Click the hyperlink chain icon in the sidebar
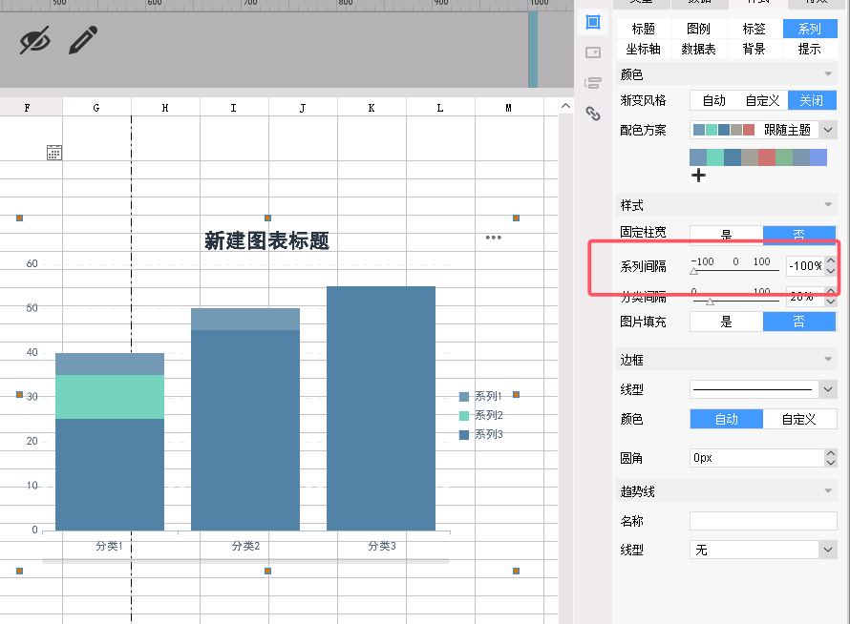Screen dimensions: 850x624 pos(593,114)
